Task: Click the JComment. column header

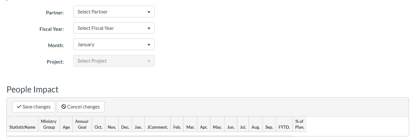Action: point(158,127)
